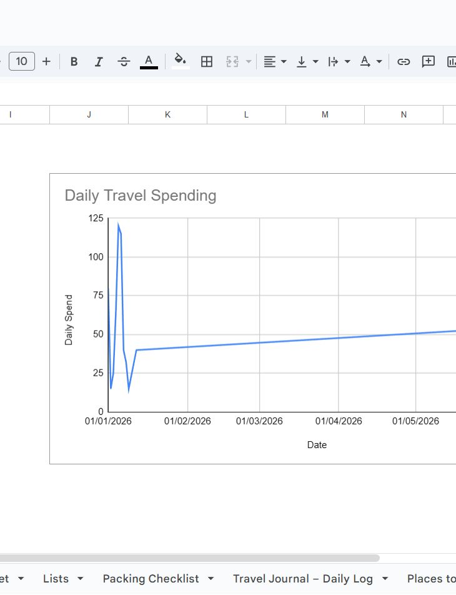Click the horizontal scrollbar thumb
This screenshot has height=595, width=456.
[190, 557]
